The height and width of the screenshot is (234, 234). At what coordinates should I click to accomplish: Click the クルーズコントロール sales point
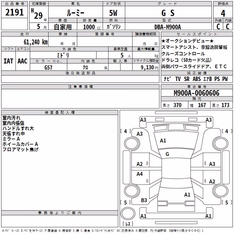[x=183, y=54]
